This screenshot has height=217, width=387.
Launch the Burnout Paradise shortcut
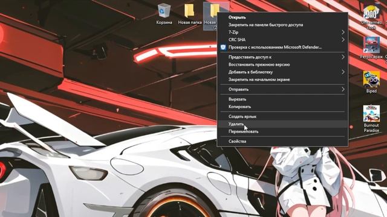[371, 119]
